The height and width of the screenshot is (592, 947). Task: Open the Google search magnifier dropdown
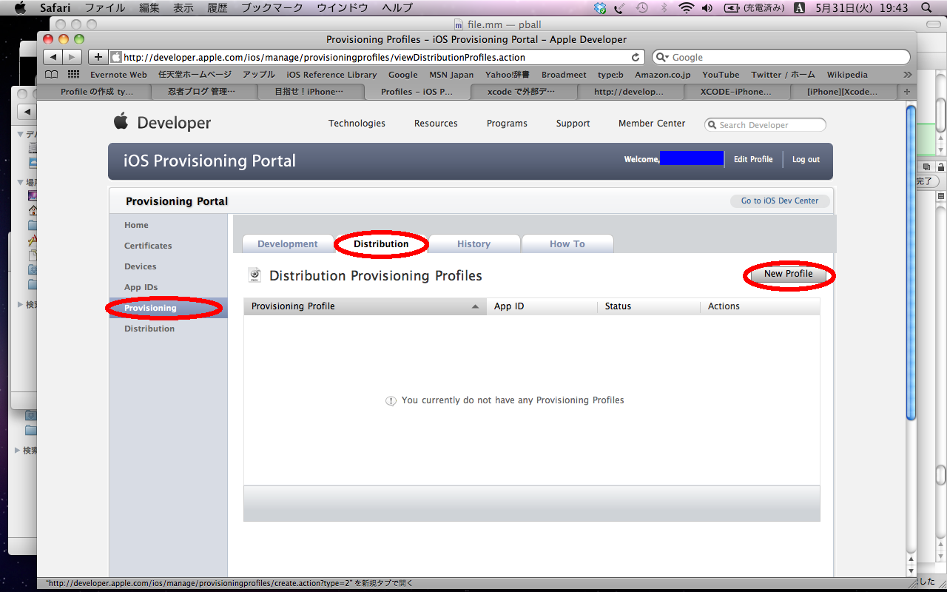(x=662, y=57)
